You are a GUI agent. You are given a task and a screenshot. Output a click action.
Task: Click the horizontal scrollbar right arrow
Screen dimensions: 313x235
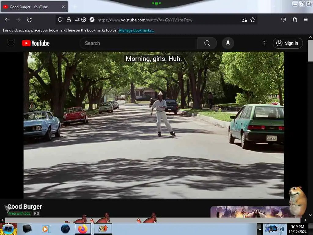tap(305, 220)
